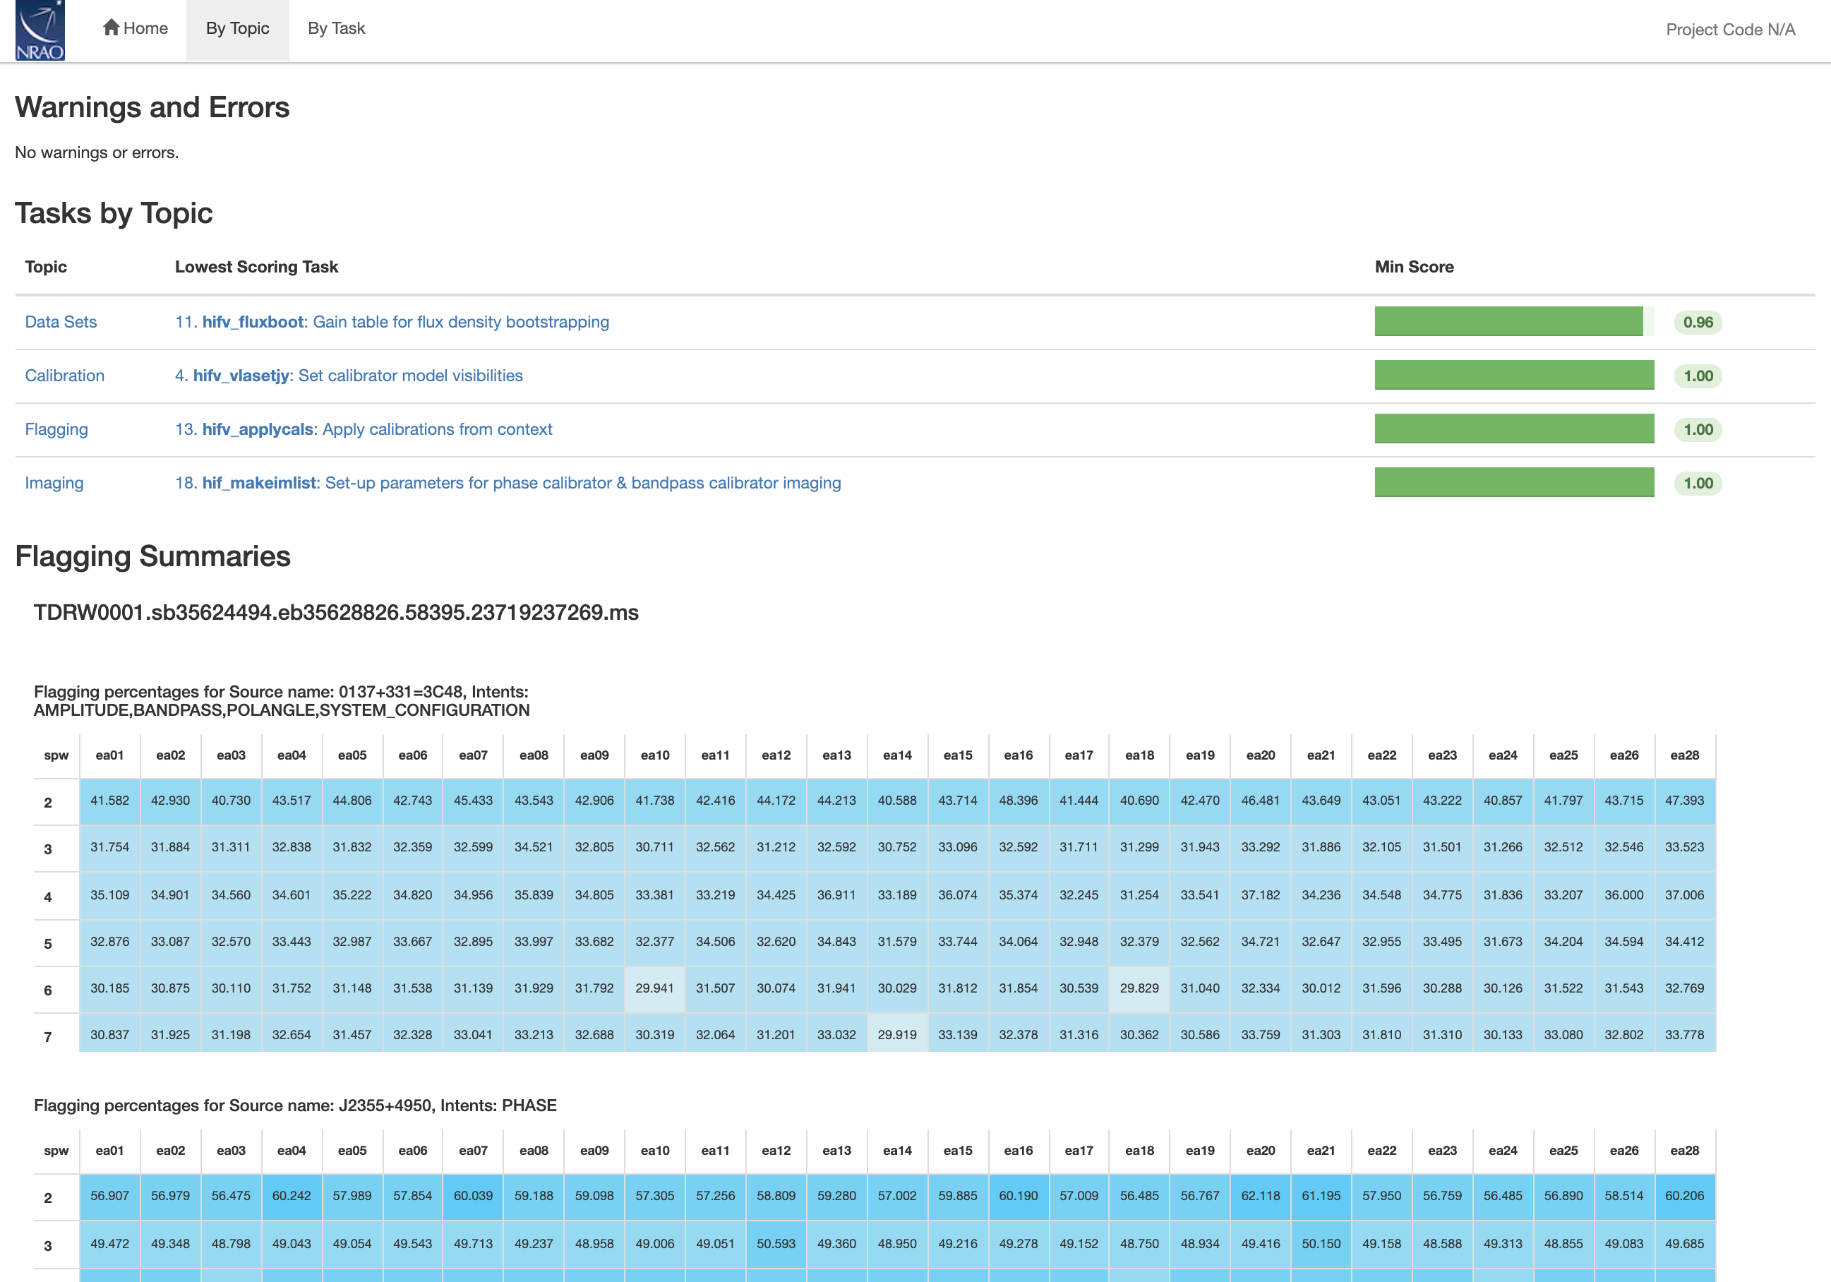Click cell 47.393 under ea28
Image resolution: width=1831 pixels, height=1282 pixels.
pos(1684,800)
